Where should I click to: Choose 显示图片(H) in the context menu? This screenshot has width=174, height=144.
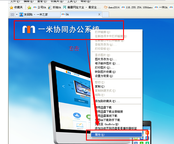116,55
